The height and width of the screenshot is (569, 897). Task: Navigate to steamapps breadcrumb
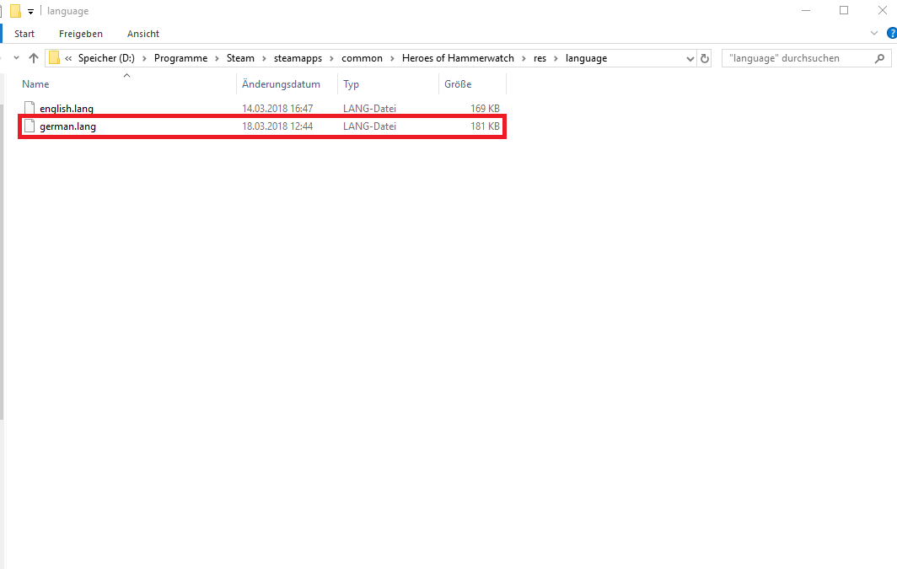(x=298, y=58)
